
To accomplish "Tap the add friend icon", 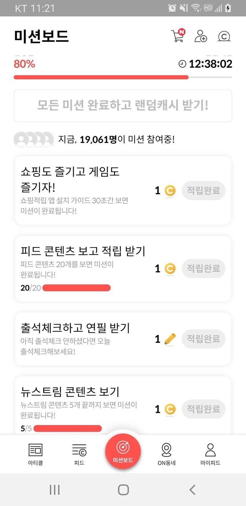I will 201,36.
